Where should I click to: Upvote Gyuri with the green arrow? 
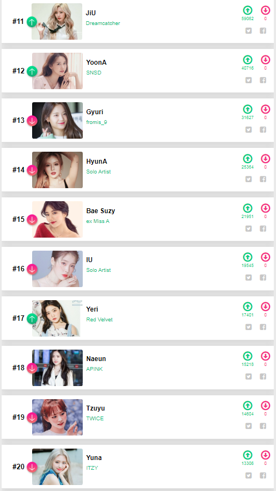[x=248, y=109]
